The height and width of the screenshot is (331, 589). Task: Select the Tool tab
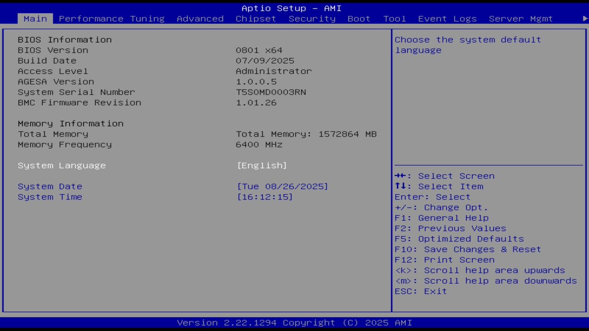coord(394,18)
